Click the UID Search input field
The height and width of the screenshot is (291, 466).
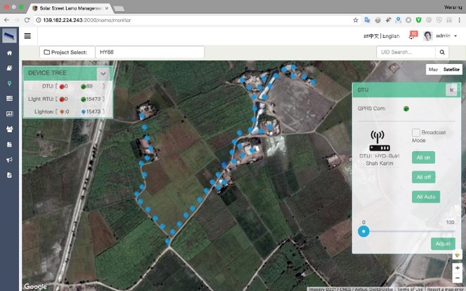[x=406, y=52]
